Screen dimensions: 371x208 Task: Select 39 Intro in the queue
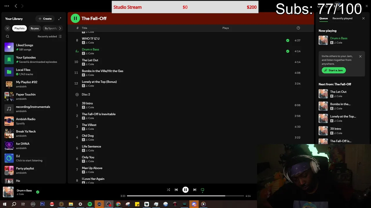tap(342, 131)
